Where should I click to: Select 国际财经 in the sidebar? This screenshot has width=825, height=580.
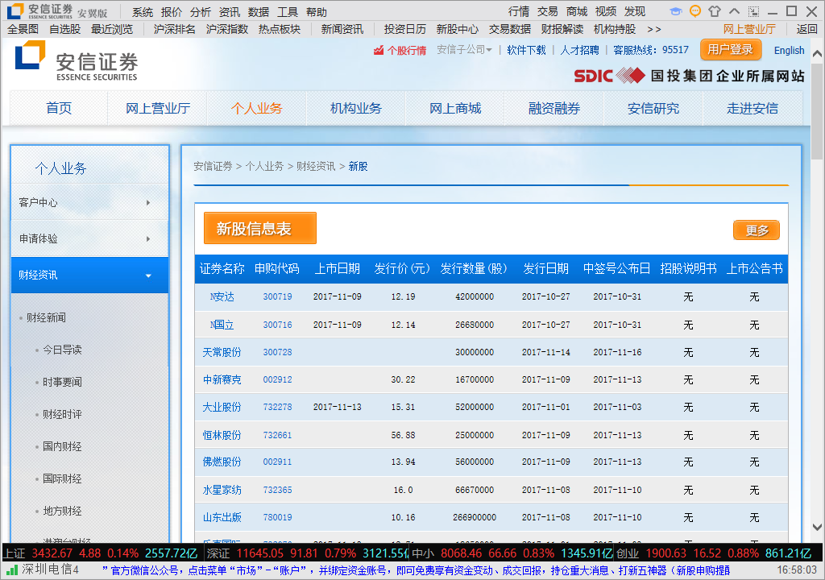point(62,478)
